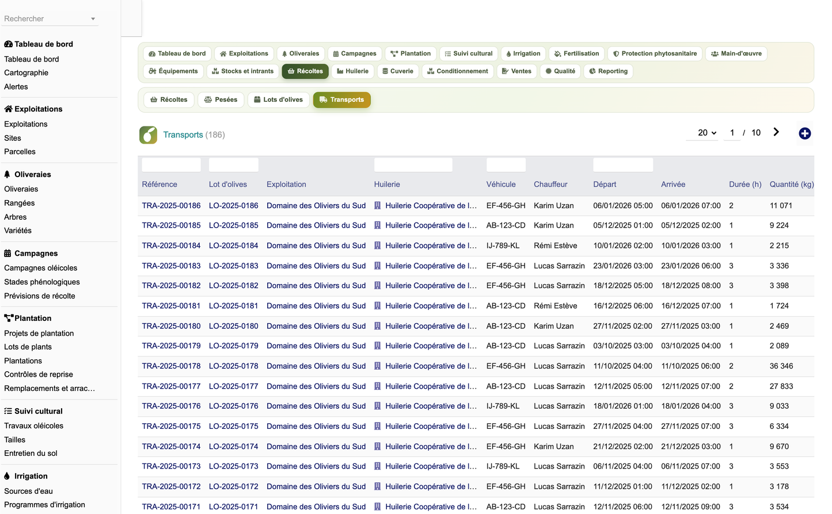Open transport TRA-2025-00186

pyautogui.click(x=172, y=205)
